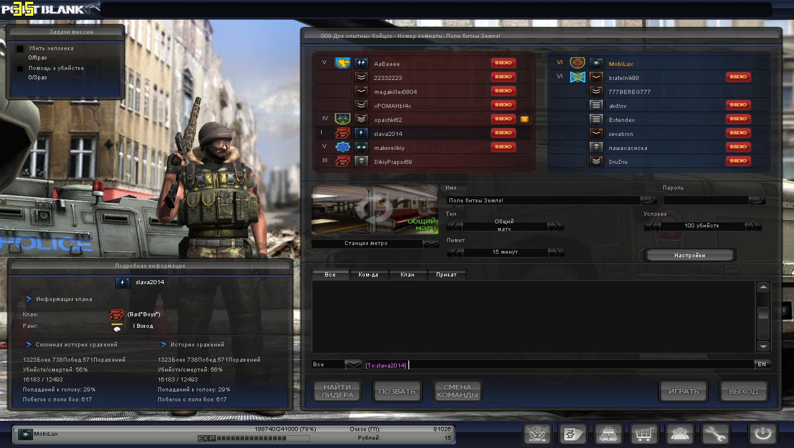
Task: Open the chat channel 'Все' dropdown arrow
Action: click(x=353, y=365)
